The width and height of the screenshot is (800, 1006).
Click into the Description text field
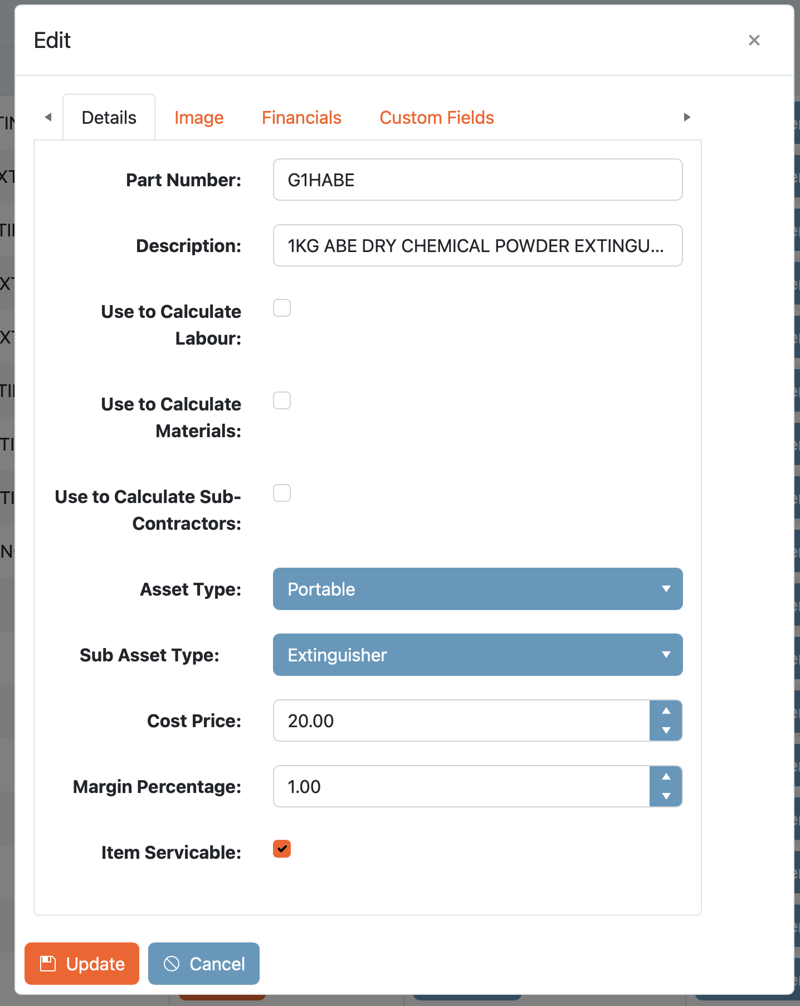[x=477, y=245]
